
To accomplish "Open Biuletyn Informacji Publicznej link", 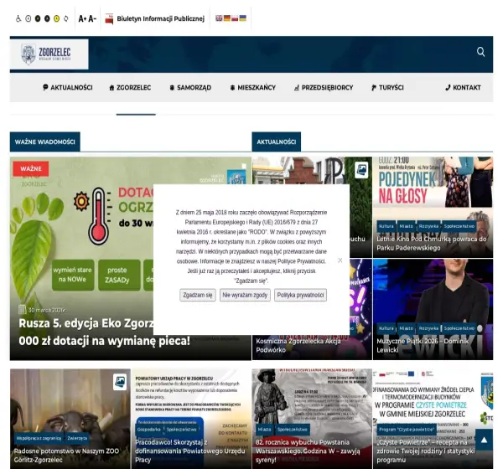I will pyautogui.click(x=160, y=18).
